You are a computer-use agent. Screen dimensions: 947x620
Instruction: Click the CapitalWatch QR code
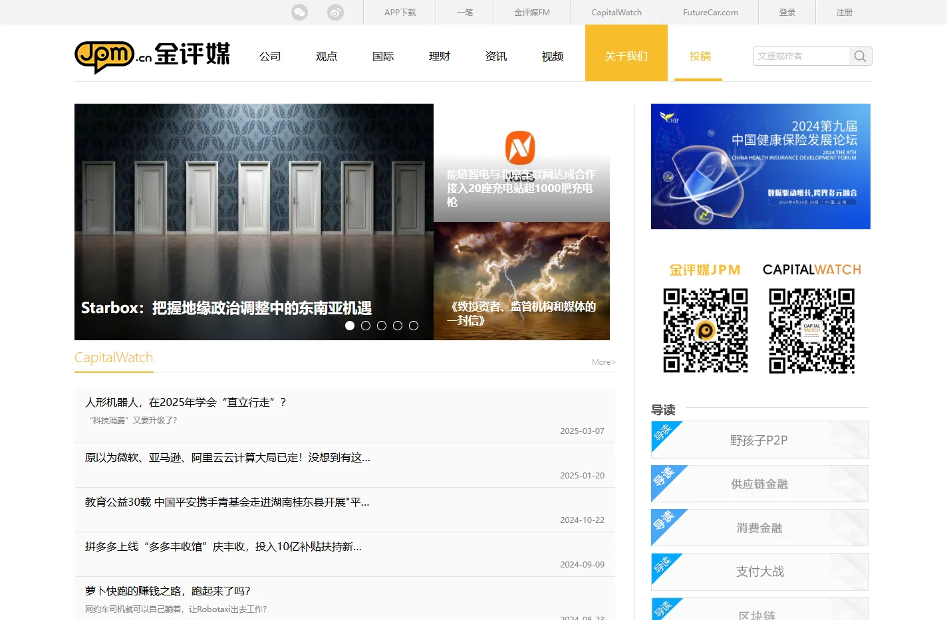[x=812, y=330]
